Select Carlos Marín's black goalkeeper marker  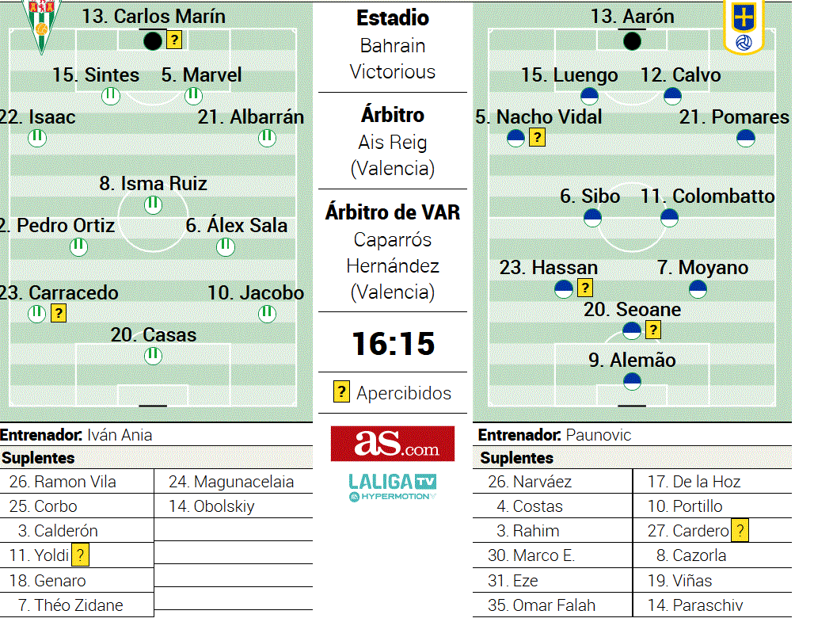click(153, 41)
